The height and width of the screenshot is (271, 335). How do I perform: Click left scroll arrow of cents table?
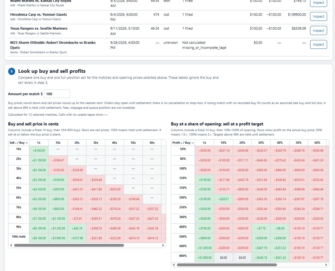pyautogui.click(x=11, y=245)
